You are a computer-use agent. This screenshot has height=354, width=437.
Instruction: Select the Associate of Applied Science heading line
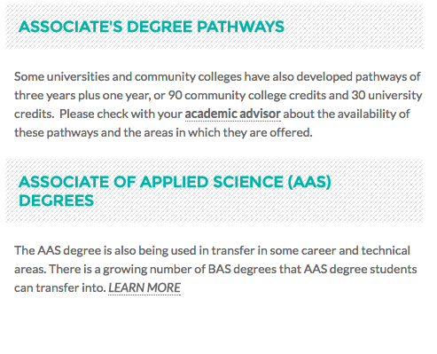pyautogui.click(x=175, y=182)
